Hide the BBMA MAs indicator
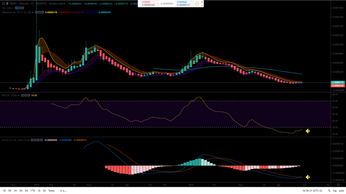The height and width of the screenshot is (194, 346). [x=36, y=12]
